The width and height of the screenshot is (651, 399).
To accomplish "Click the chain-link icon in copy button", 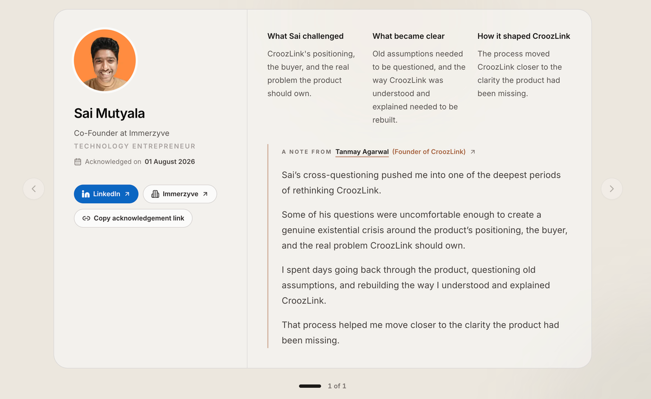I will 86,218.
